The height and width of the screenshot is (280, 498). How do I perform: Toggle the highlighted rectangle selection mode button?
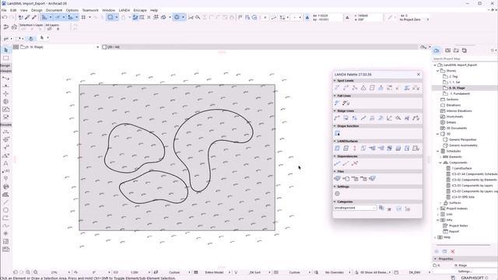click(x=110, y=17)
